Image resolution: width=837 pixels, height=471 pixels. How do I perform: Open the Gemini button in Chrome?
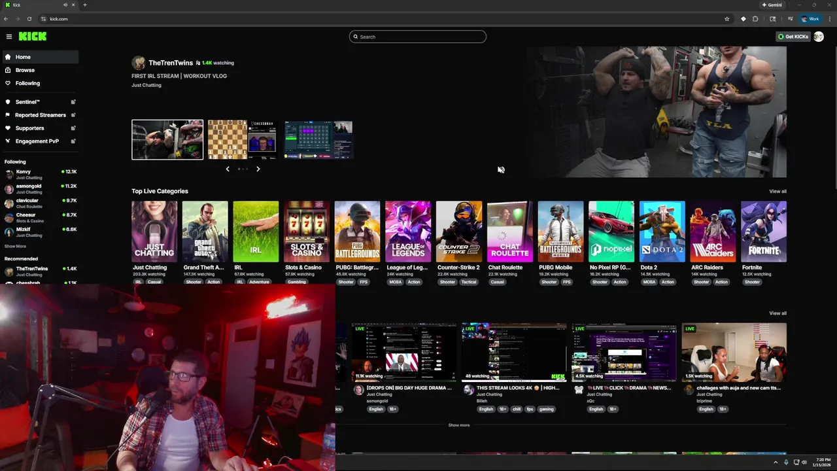point(772,5)
